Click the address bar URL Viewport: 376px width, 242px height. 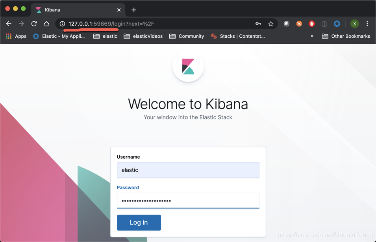[111, 24]
